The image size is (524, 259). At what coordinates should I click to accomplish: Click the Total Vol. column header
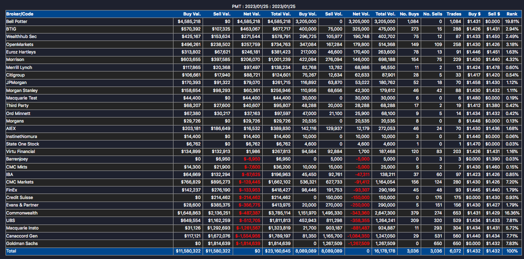[x=386, y=14]
